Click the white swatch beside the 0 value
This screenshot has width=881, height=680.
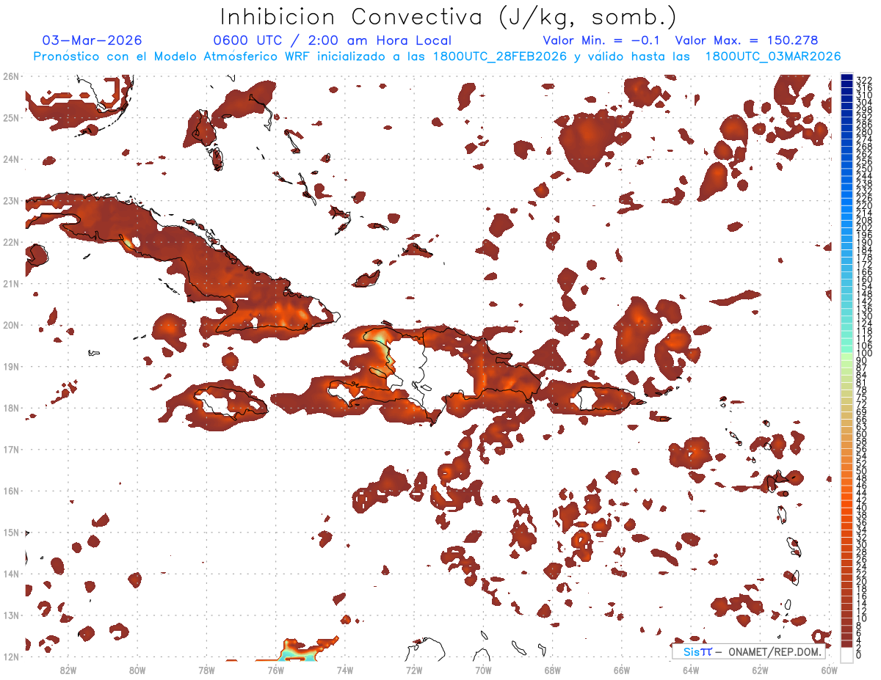847,654
